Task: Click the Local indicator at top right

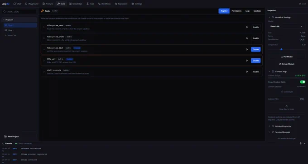Action: (303, 4)
